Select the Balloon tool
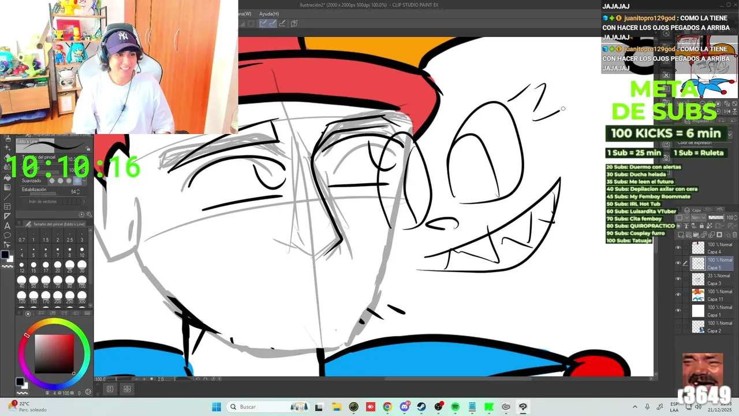The image size is (739, 416). [x=7, y=235]
